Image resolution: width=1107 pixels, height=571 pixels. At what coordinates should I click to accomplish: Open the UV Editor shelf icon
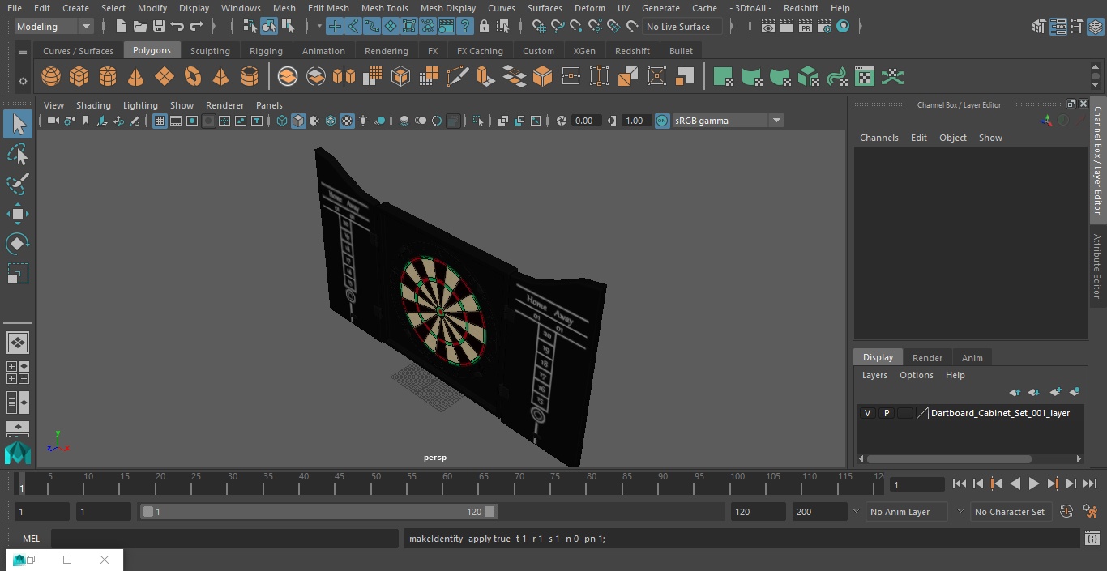(x=865, y=77)
